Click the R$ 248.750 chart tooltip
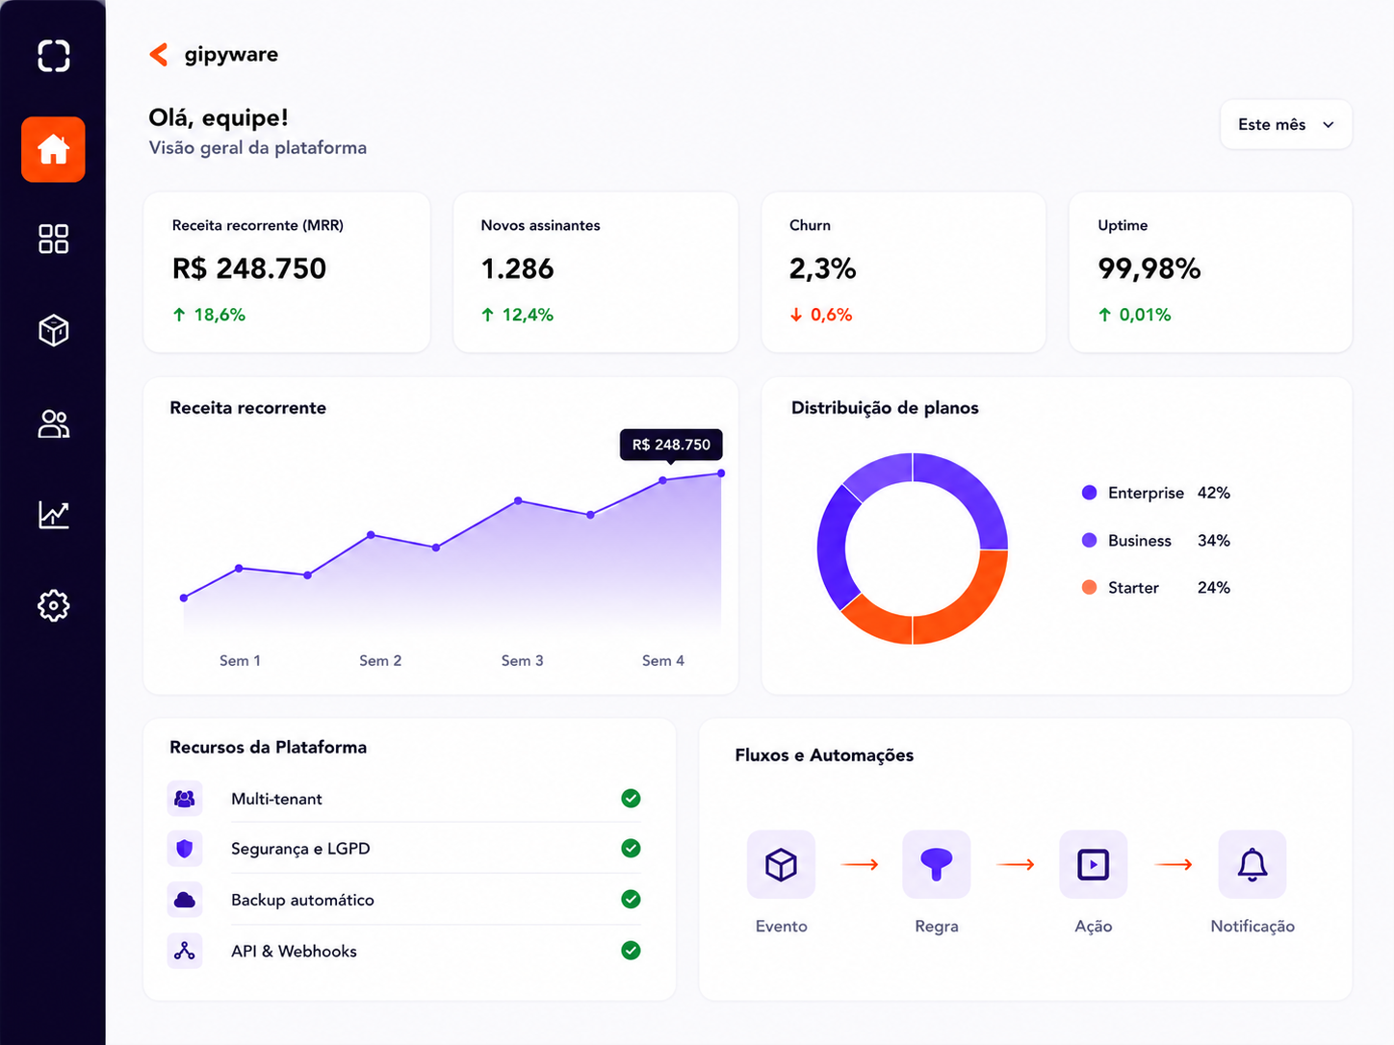Screen dimensions: 1394x1045 click(x=671, y=445)
